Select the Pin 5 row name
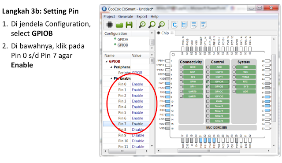The height and width of the screenshot is (163, 282). pyautogui.click(x=122, y=112)
